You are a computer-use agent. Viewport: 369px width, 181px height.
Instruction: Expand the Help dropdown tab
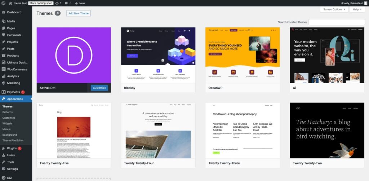[x=357, y=9]
